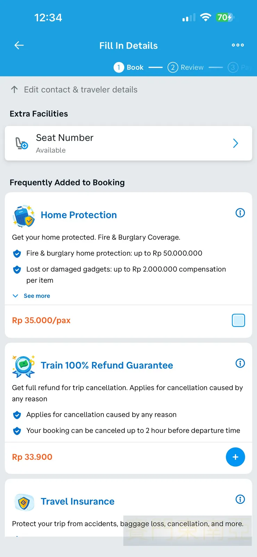Open the Travel Insurance title link

[77, 501]
